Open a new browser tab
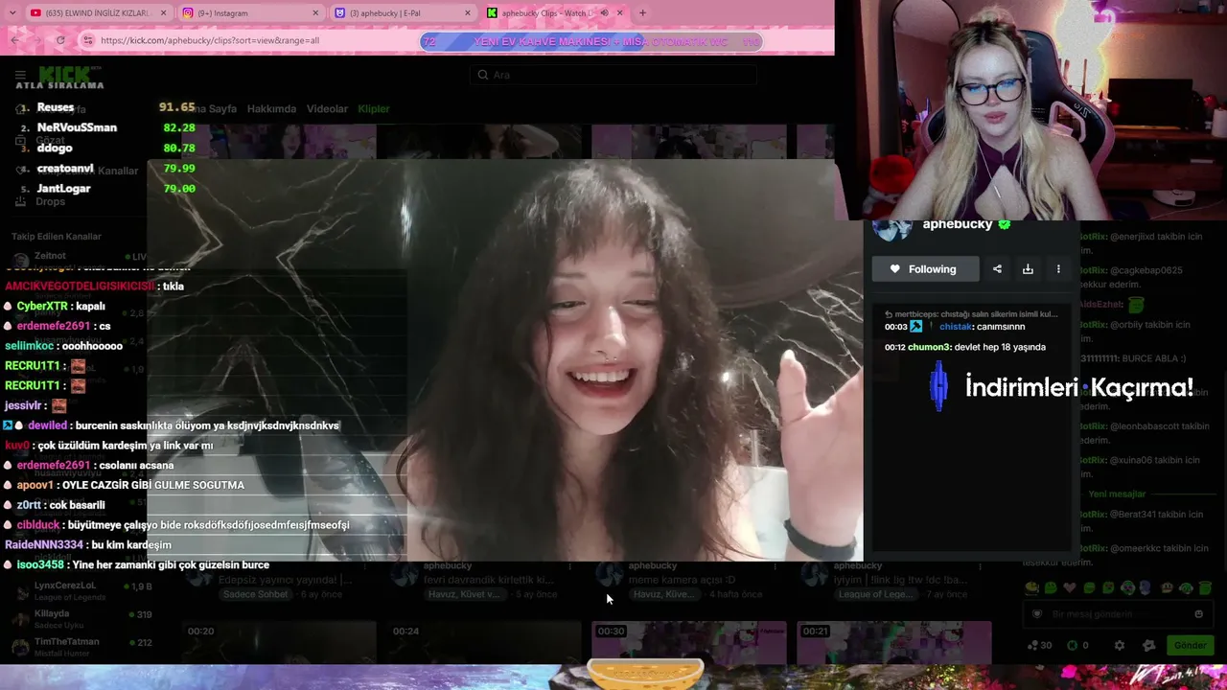 [642, 13]
